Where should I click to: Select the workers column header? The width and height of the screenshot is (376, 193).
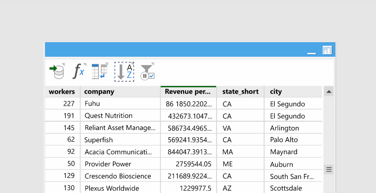[63, 92]
